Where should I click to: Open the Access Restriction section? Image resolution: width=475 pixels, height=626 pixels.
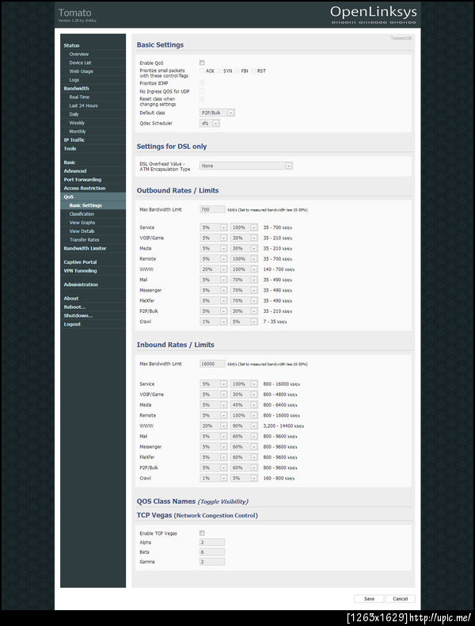click(85, 188)
